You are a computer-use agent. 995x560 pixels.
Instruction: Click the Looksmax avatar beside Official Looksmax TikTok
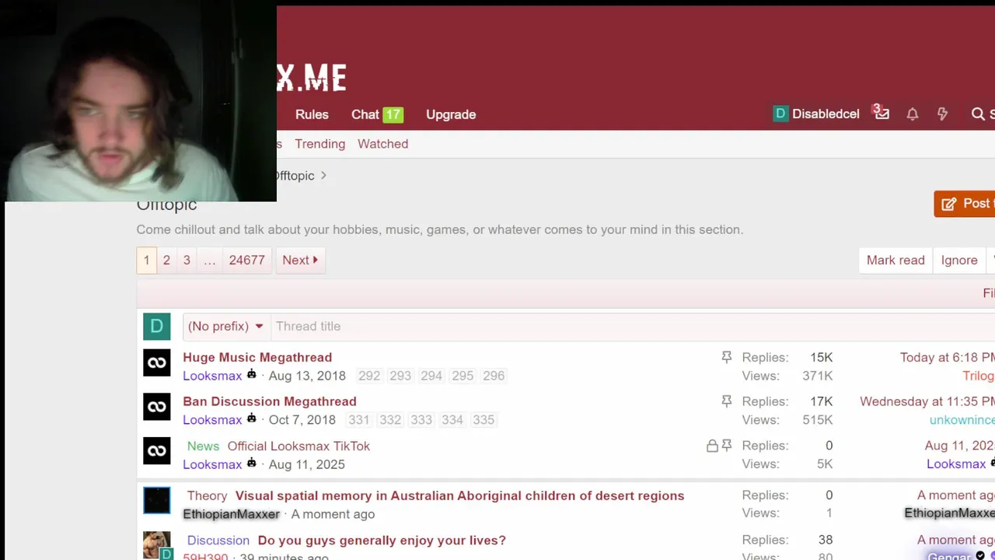tap(156, 451)
